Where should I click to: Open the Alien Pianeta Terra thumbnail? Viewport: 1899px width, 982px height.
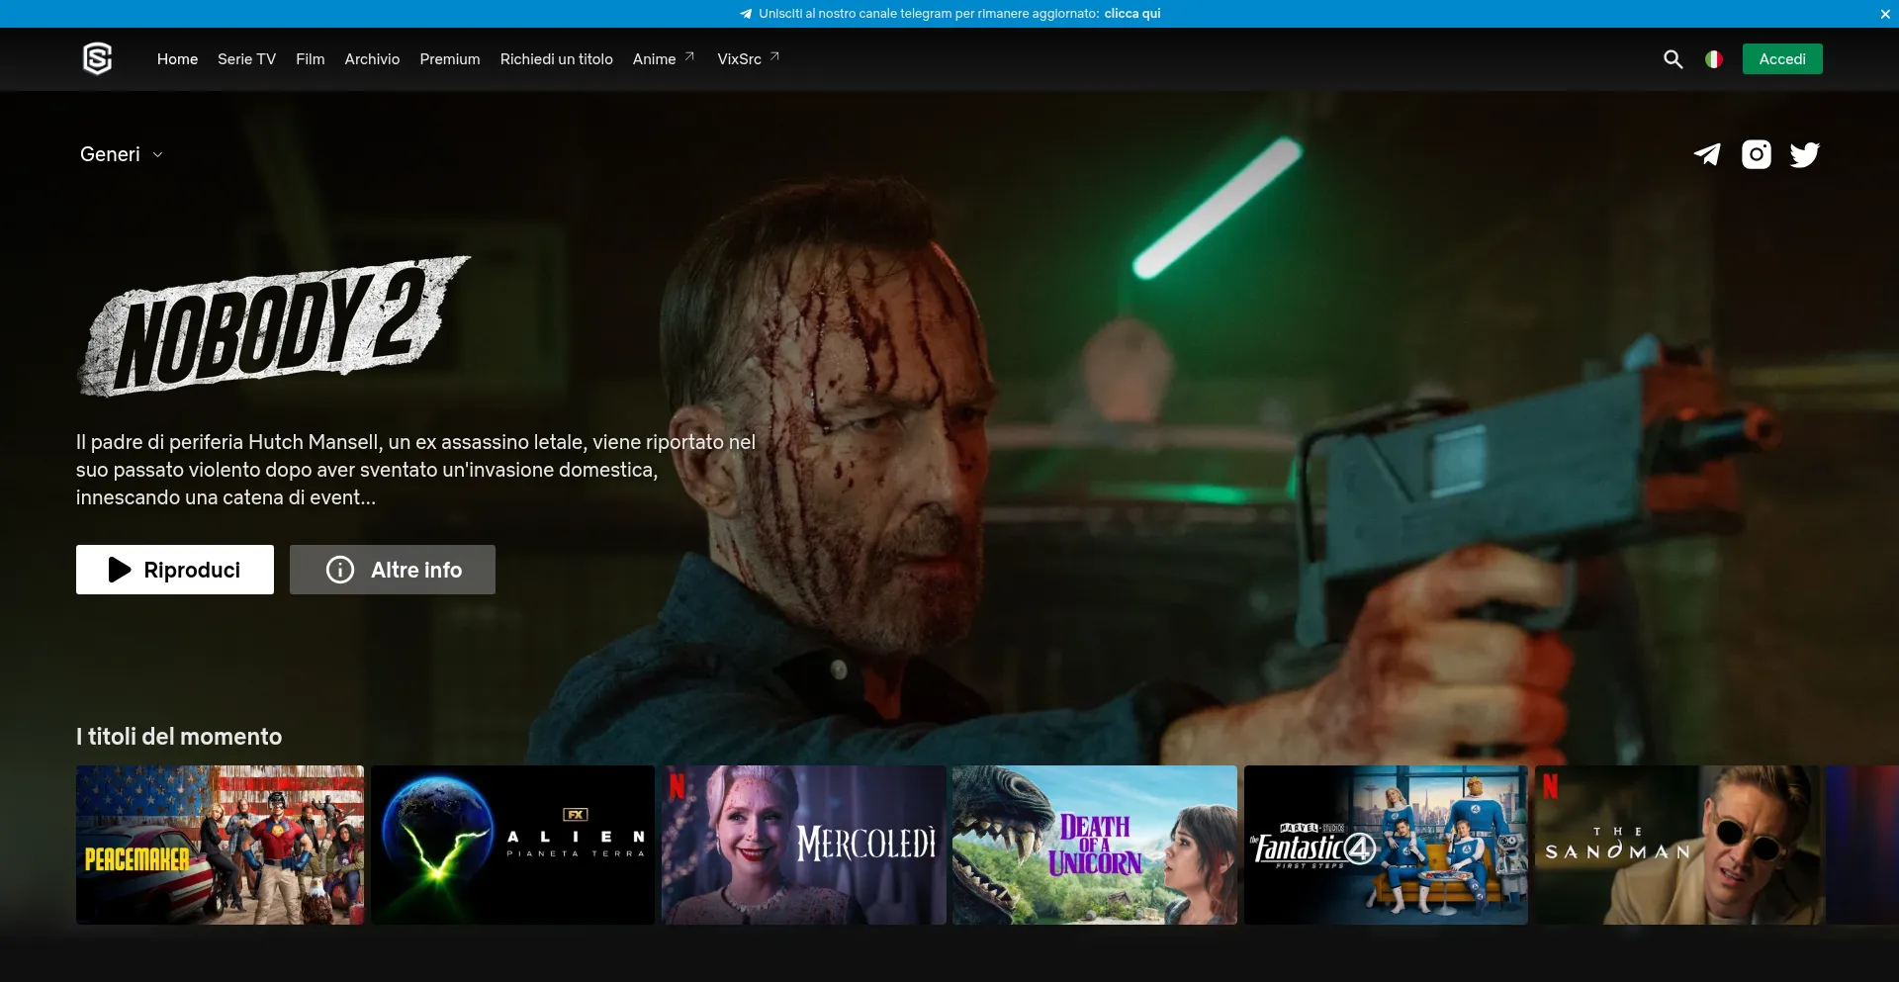pos(512,845)
